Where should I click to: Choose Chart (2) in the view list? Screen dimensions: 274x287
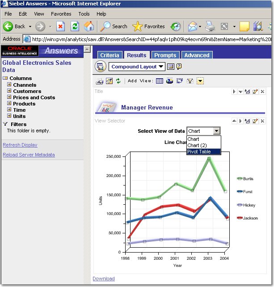pyautogui.click(x=203, y=145)
